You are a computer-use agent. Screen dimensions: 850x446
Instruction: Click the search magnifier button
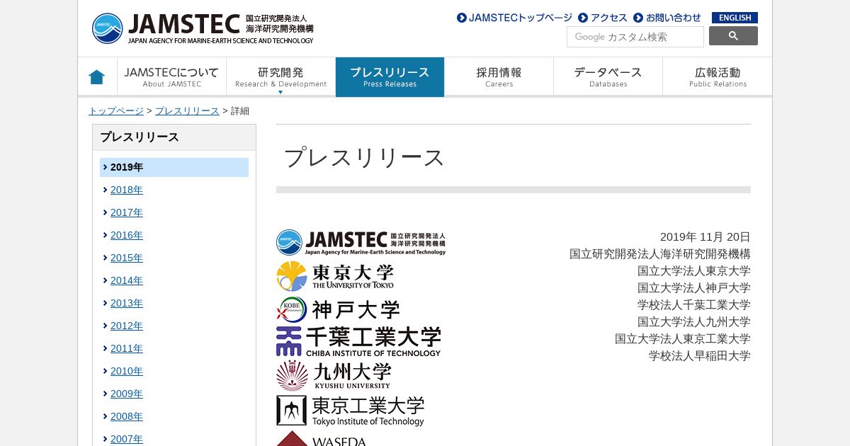click(x=733, y=36)
